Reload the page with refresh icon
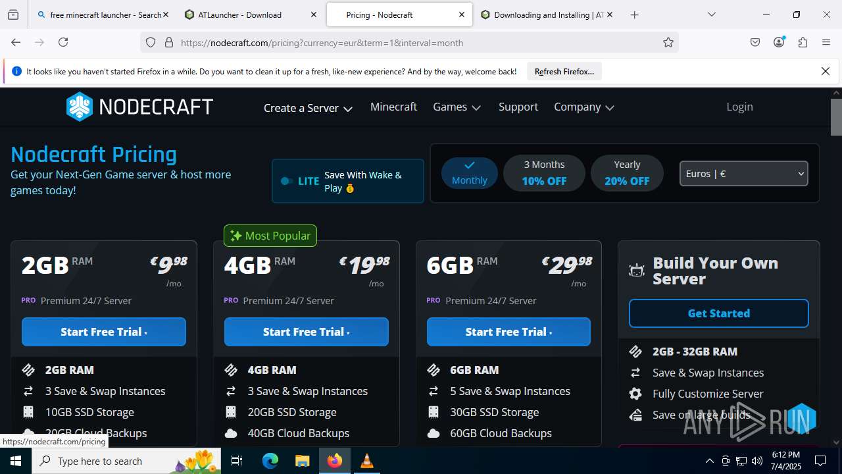Image resolution: width=842 pixels, height=474 pixels. (63, 42)
